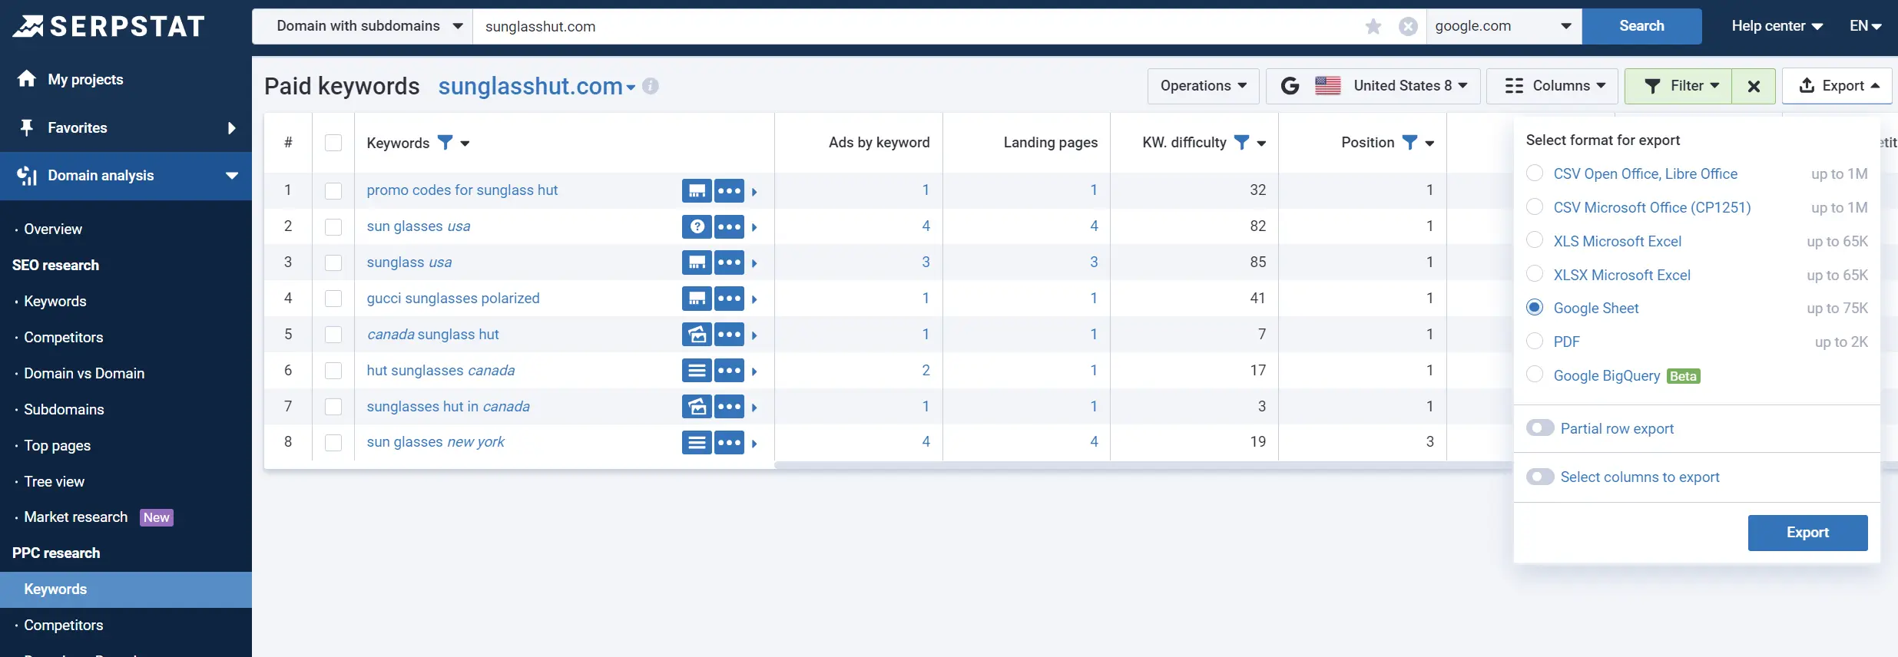Open three-dots menu for sun glasses new york
The width and height of the screenshot is (1898, 657).
(x=729, y=442)
